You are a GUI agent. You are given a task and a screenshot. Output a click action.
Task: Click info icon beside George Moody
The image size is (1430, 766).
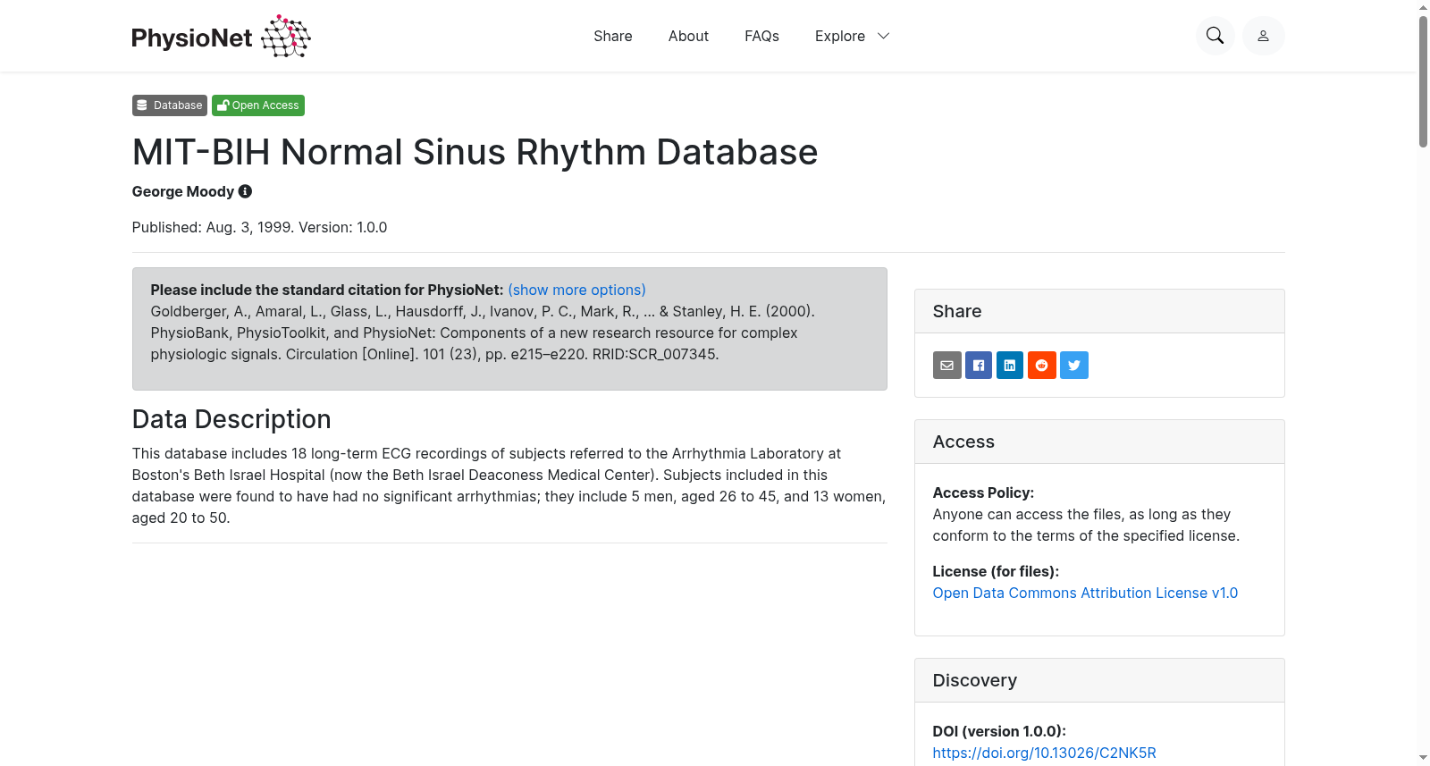click(245, 191)
